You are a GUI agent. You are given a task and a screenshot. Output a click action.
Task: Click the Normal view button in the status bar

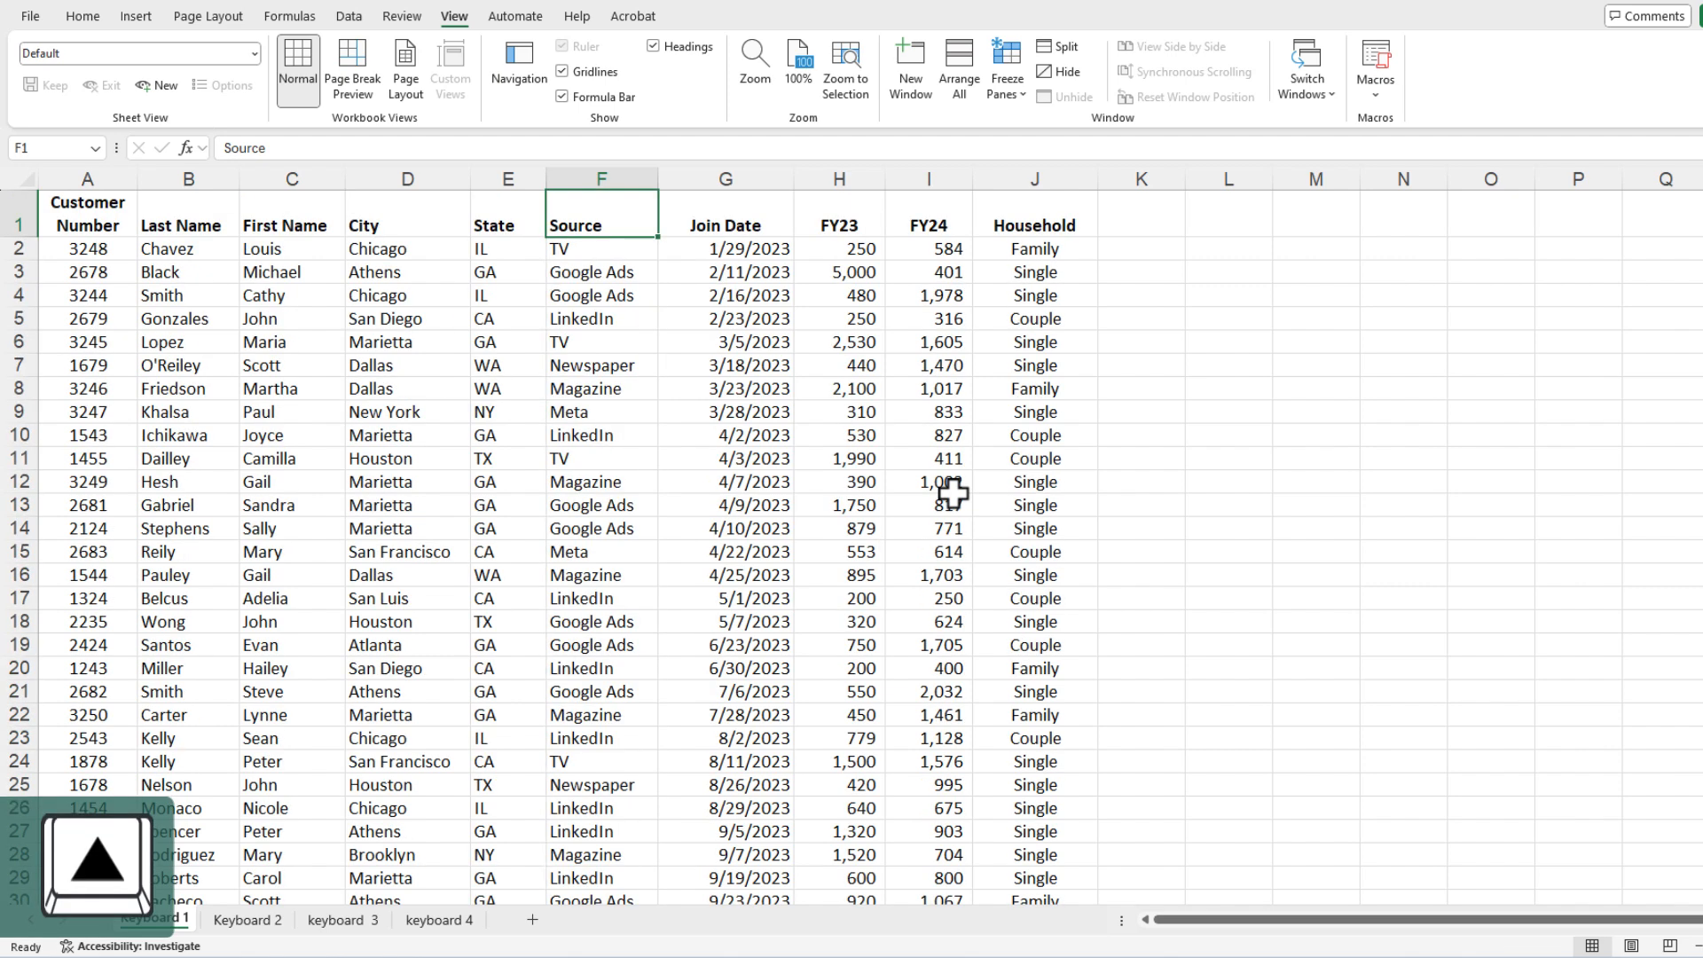(1592, 946)
